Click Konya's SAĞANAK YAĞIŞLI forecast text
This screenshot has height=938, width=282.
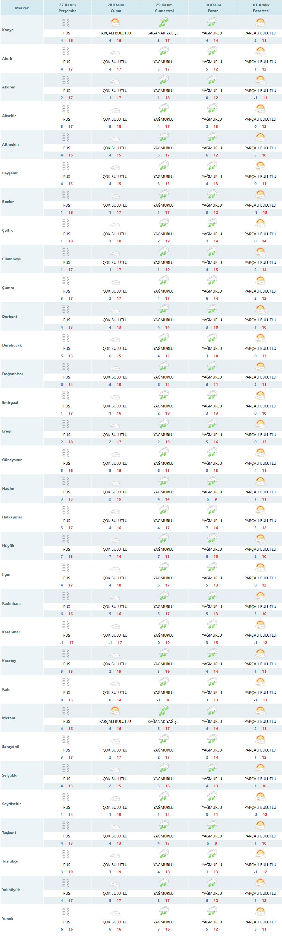163,33
